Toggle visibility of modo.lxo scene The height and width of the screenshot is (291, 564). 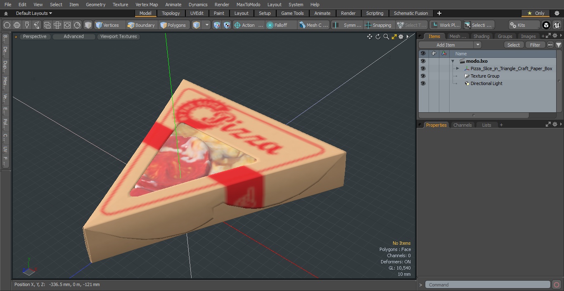click(423, 61)
